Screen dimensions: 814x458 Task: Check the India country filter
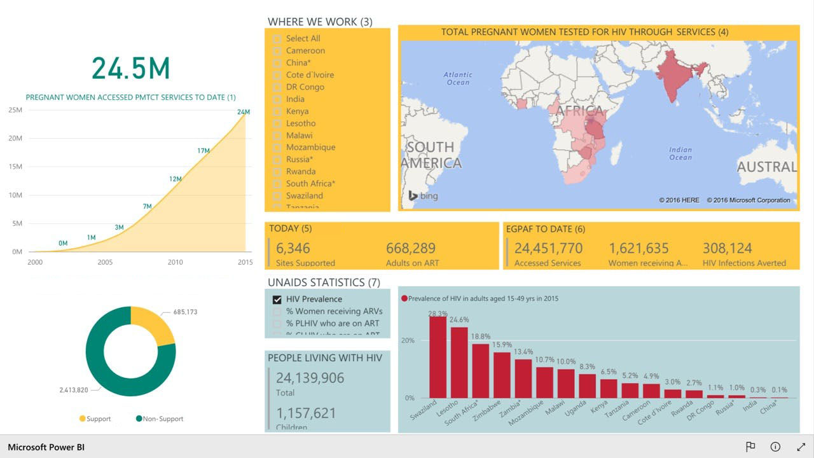277,99
